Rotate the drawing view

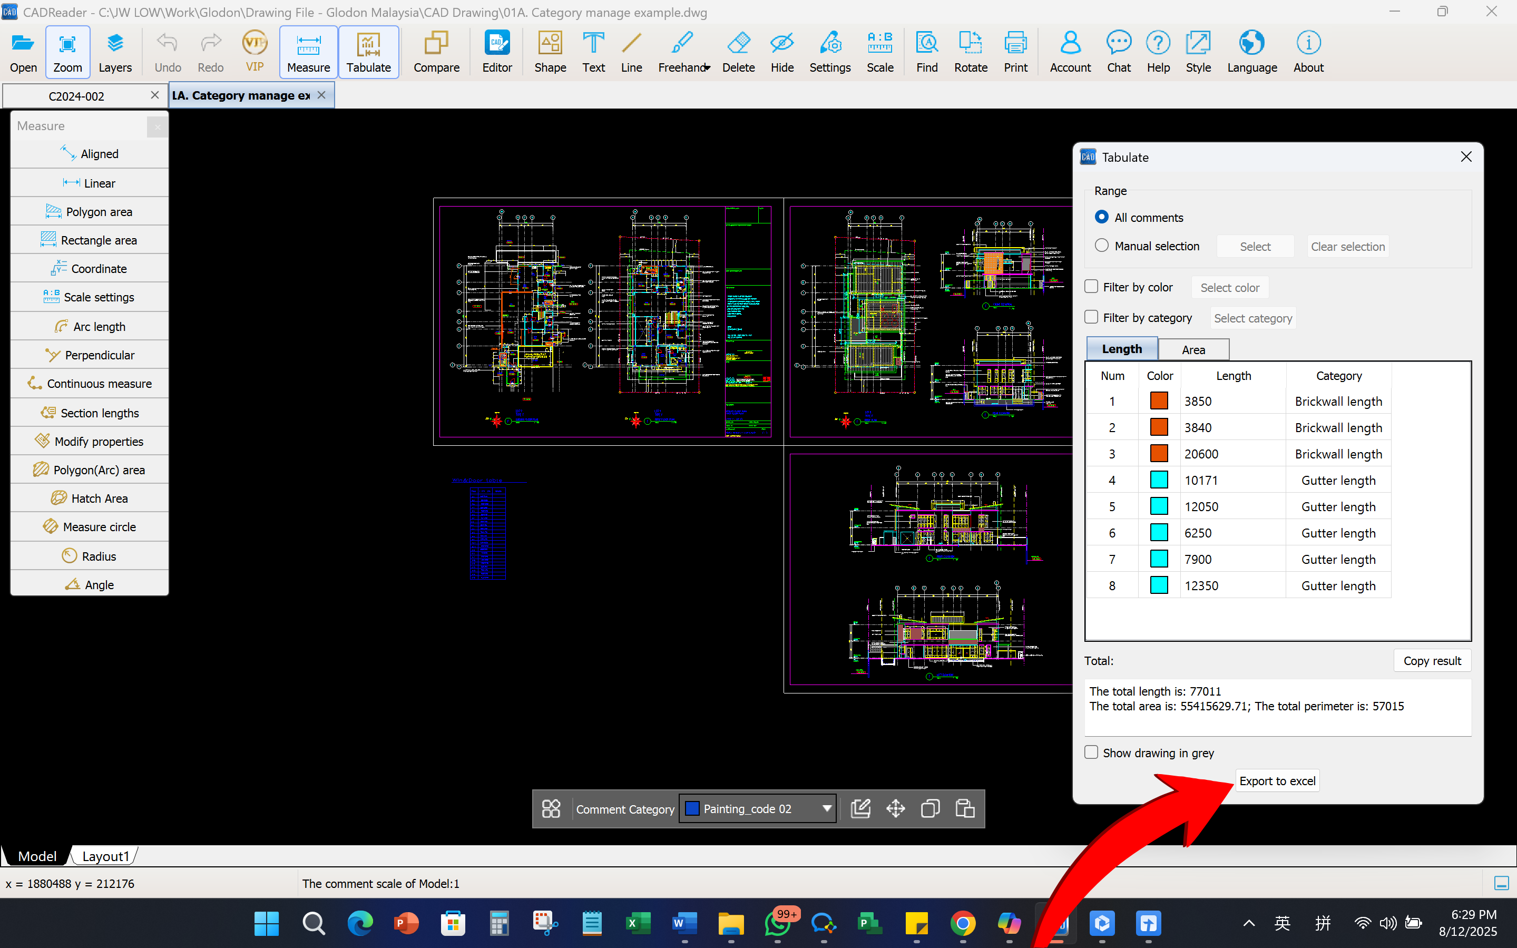pos(971,53)
